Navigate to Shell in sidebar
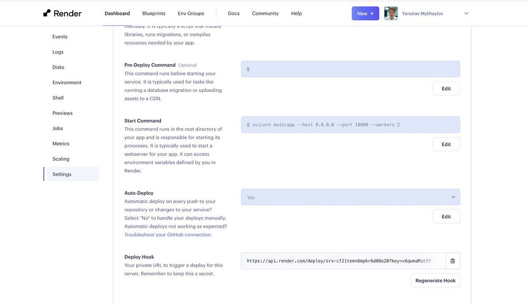The width and height of the screenshot is (528, 305). [58, 98]
